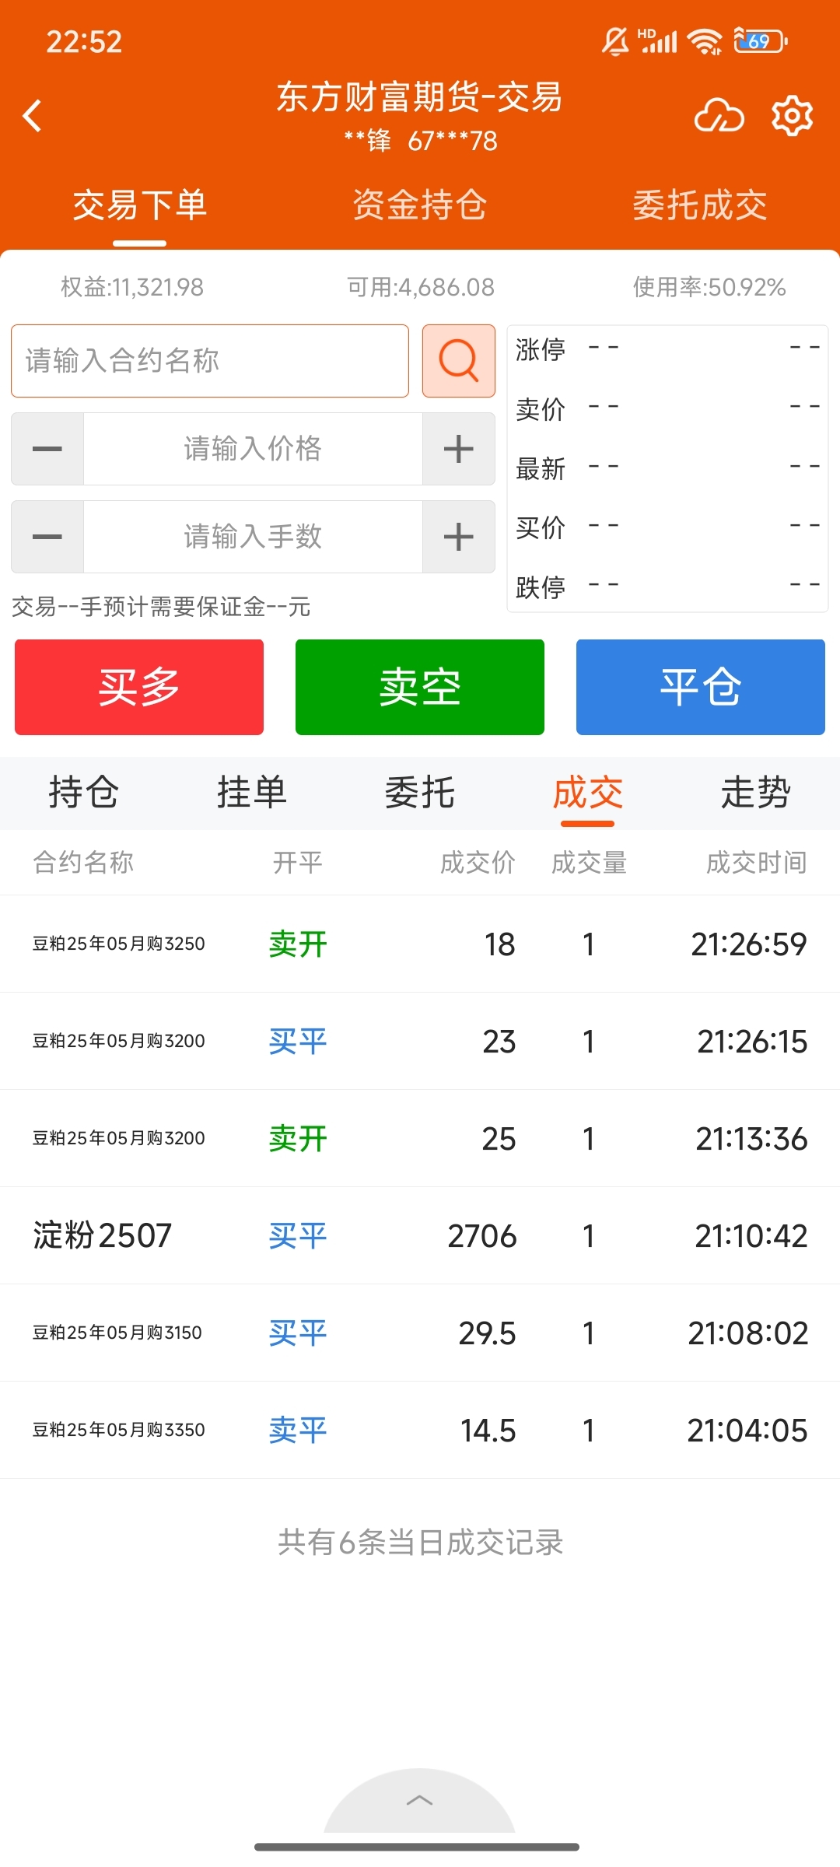Tap the 成交时间 column header

[x=756, y=862]
